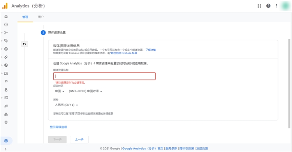Screen dimensions: 292x152
Task: Open the tag icon in sidebar
Action: point(6,41)
